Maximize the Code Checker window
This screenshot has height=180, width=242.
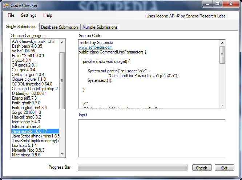(x=217, y=4)
